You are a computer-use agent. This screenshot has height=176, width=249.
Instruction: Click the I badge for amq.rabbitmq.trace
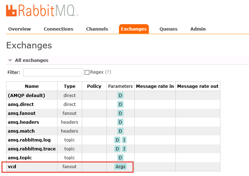pyautogui.click(x=124, y=149)
